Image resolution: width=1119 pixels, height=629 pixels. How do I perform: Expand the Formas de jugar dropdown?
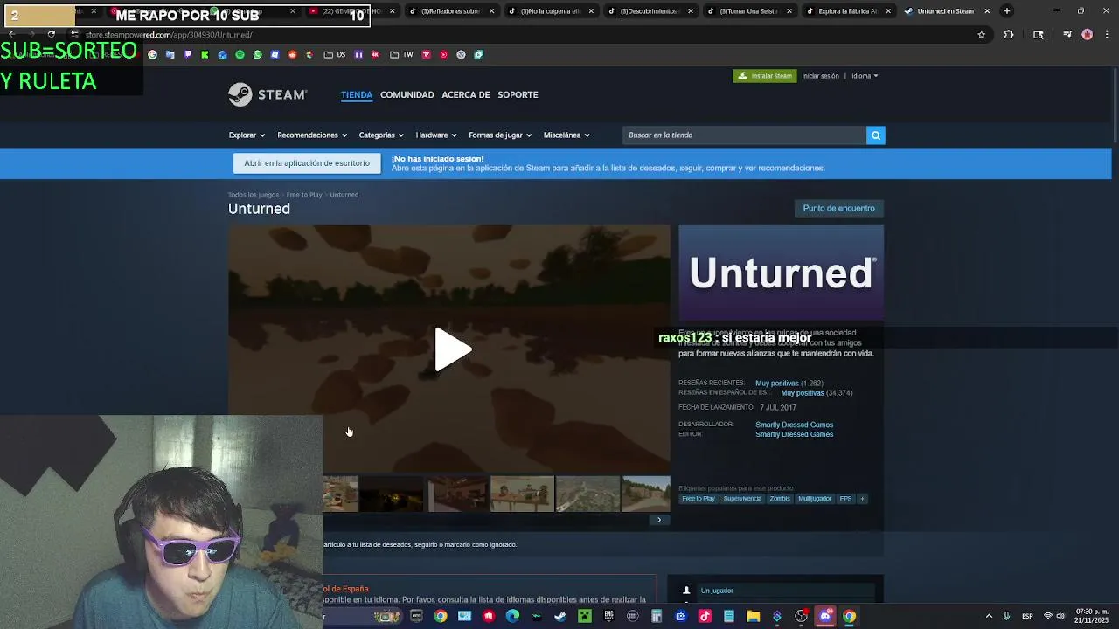(x=500, y=135)
